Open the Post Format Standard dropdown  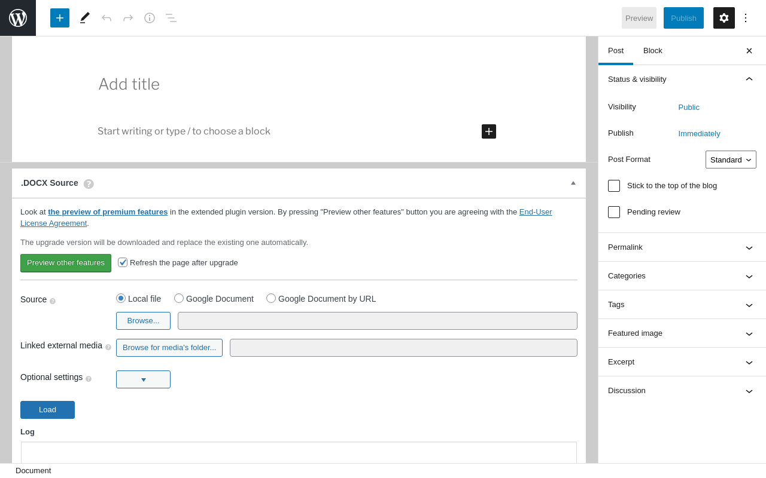point(731,160)
